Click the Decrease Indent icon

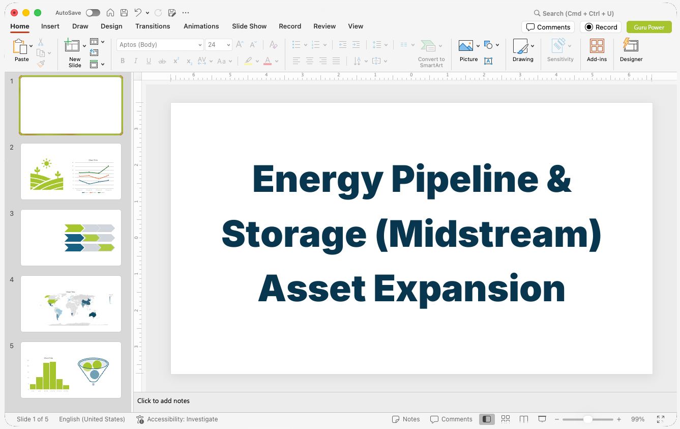point(343,45)
